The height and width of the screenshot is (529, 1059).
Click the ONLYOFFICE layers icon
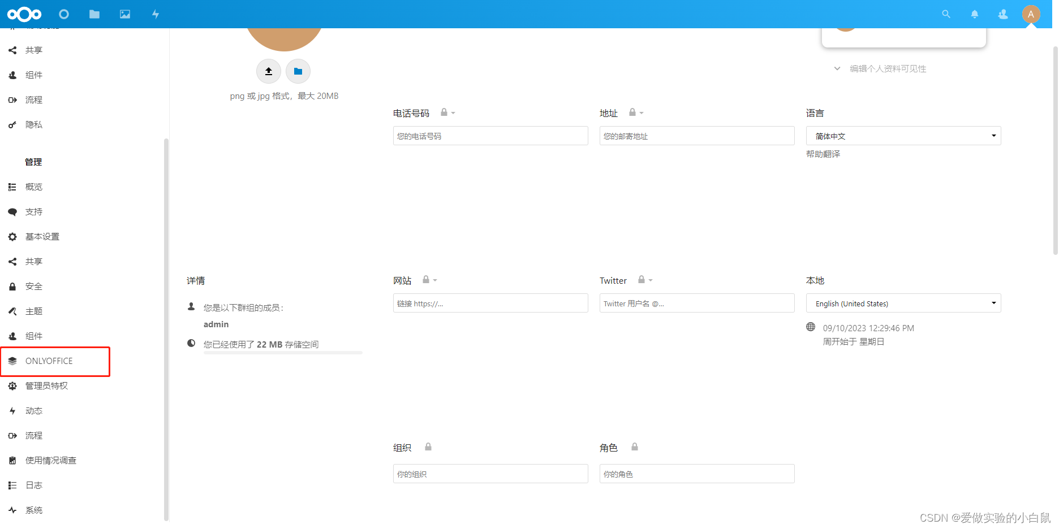(12, 361)
